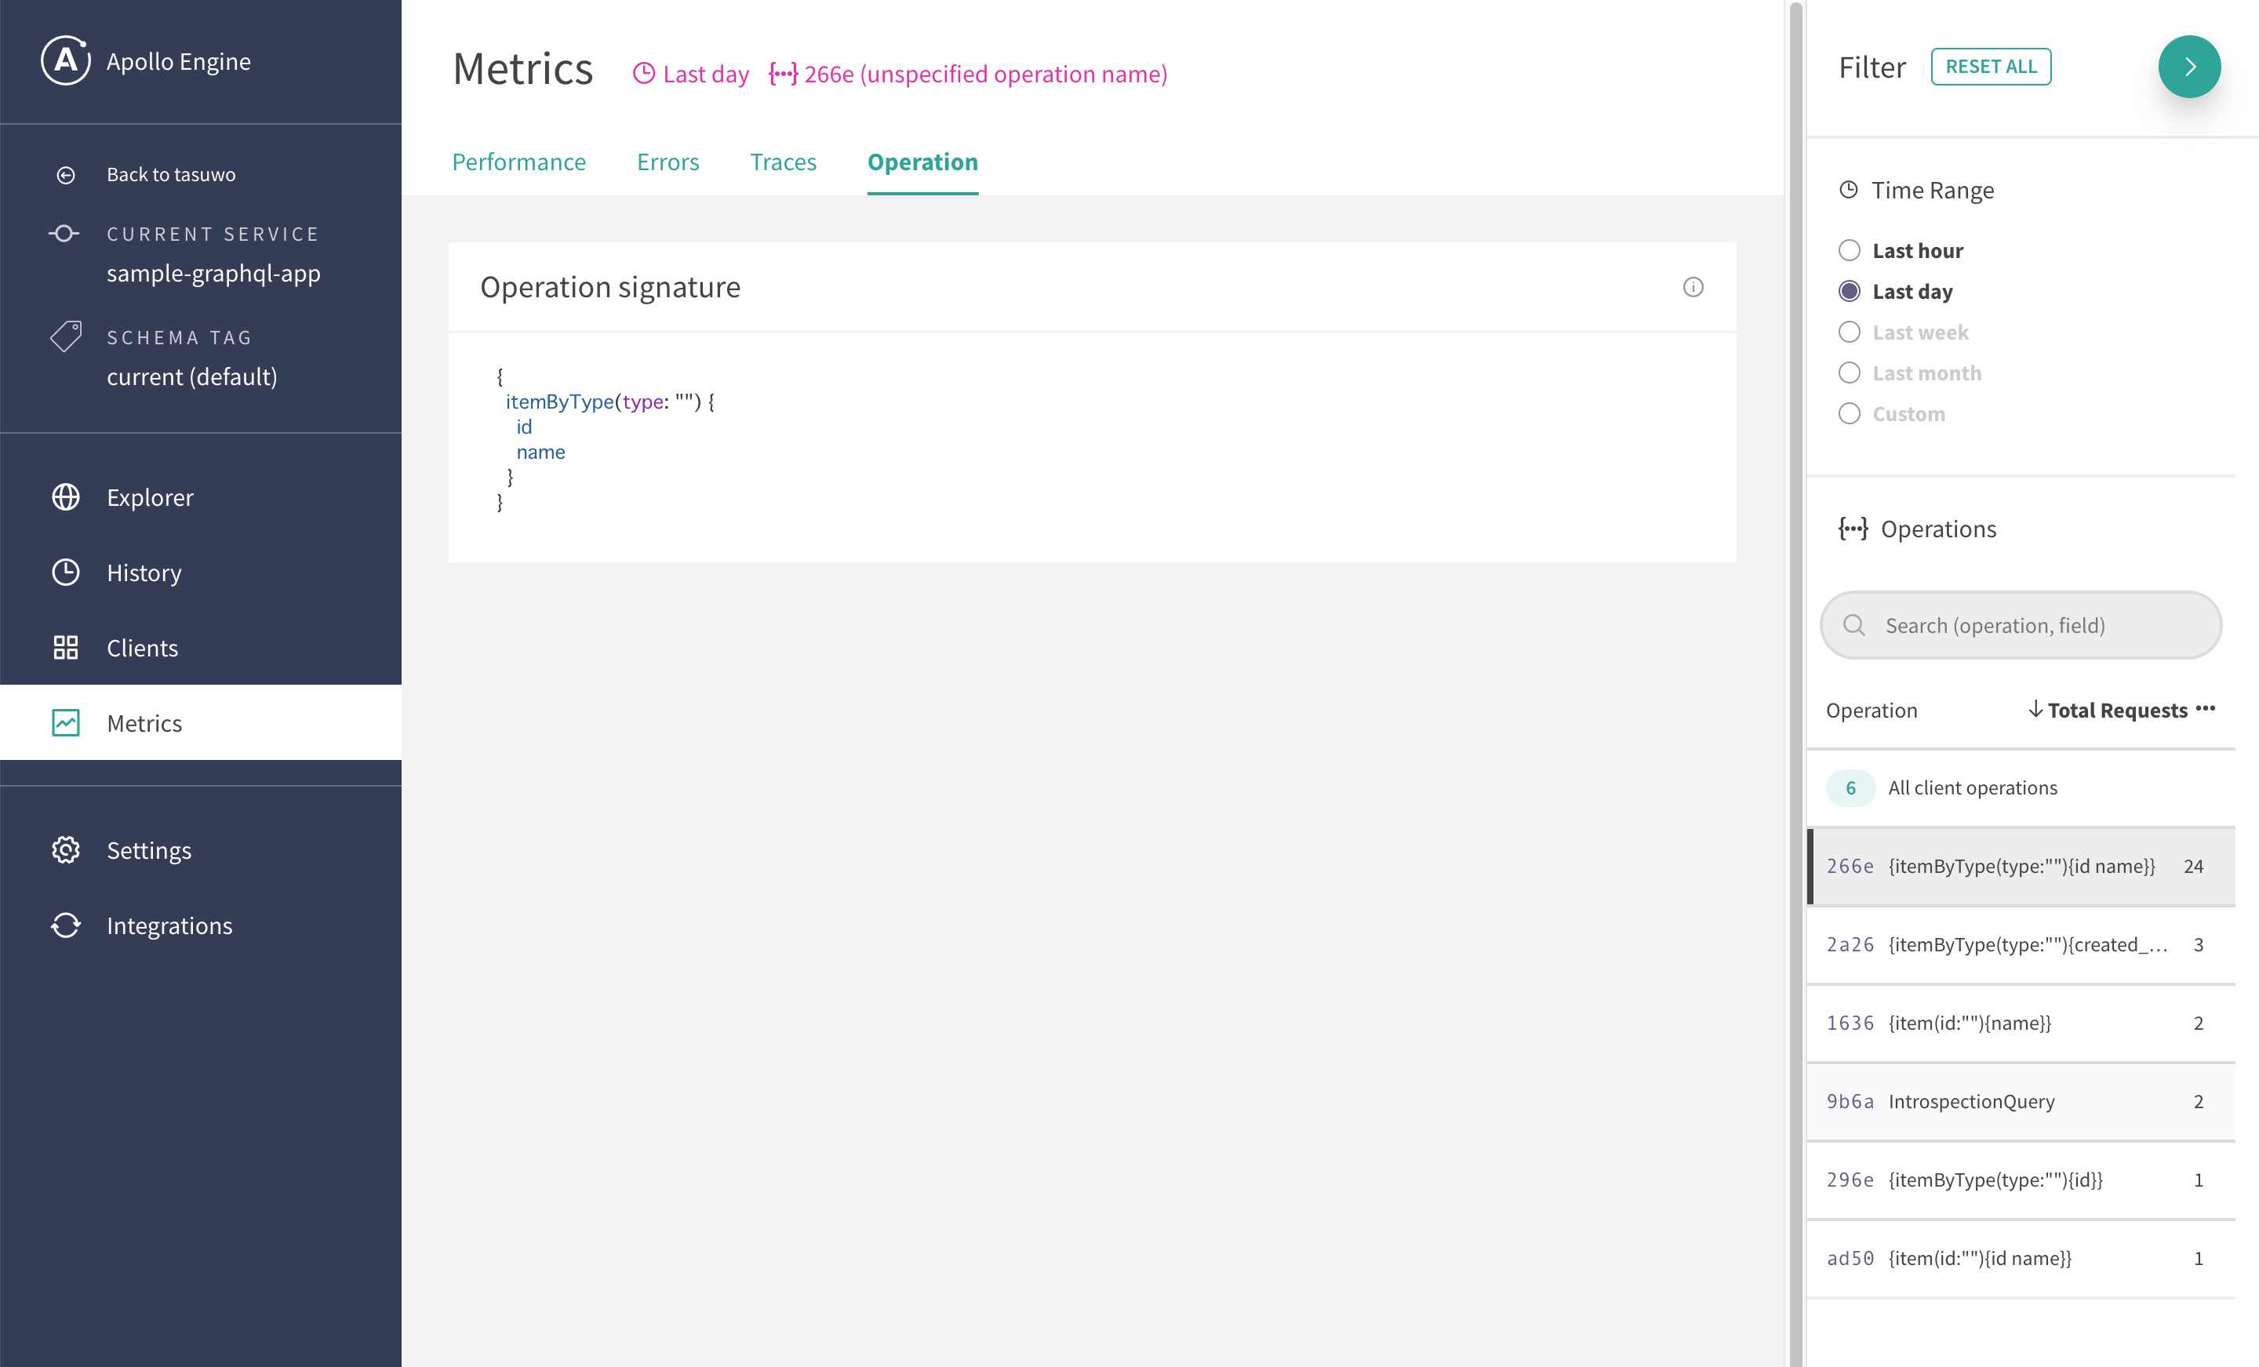
Task: Click the vertical scrollbar beside the Filter panel
Action: click(1795, 683)
